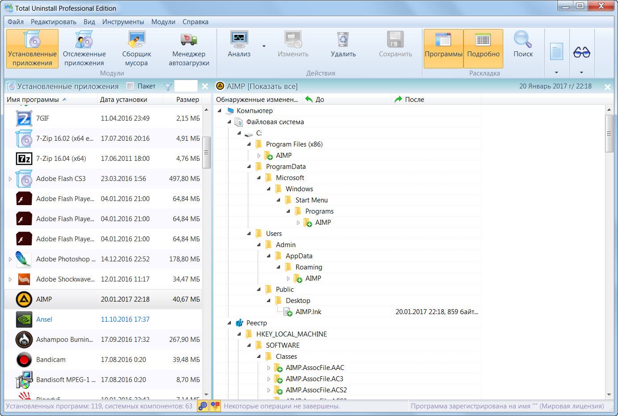Close the AIMP details panel
The image size is (618, 416).
[608, 87]
